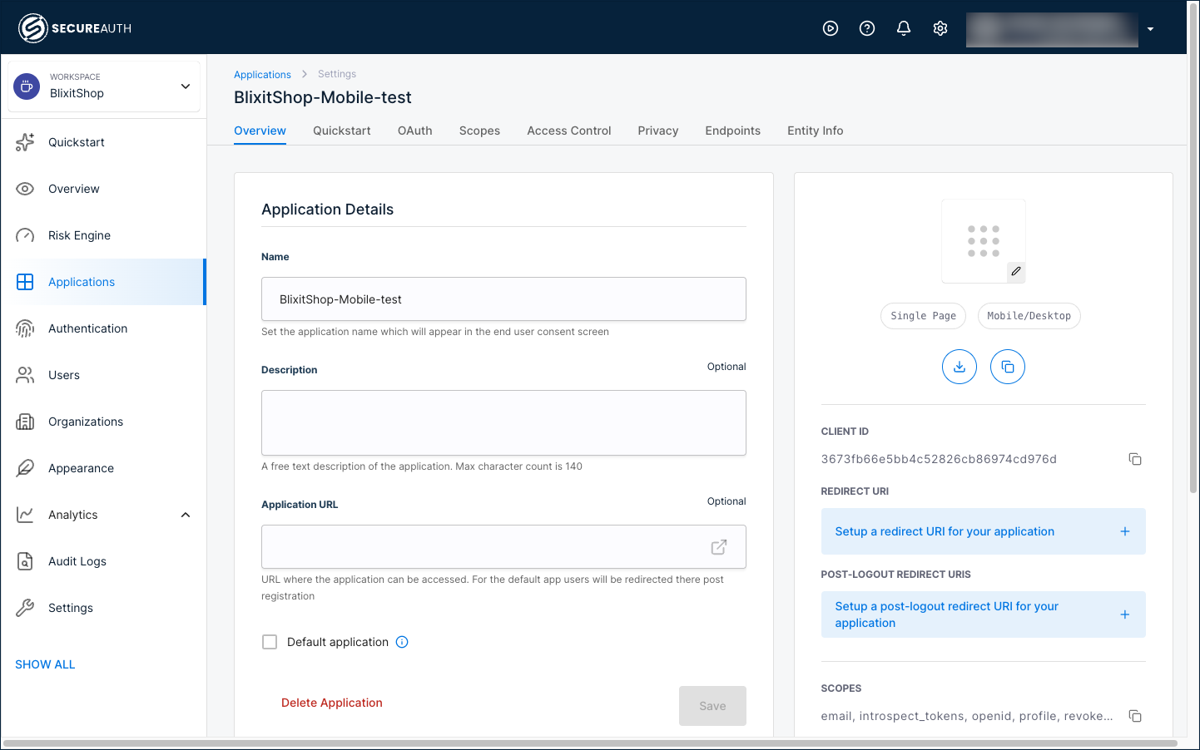
Task: Click the Application URL input field
Action: click(x=503, y=547)
